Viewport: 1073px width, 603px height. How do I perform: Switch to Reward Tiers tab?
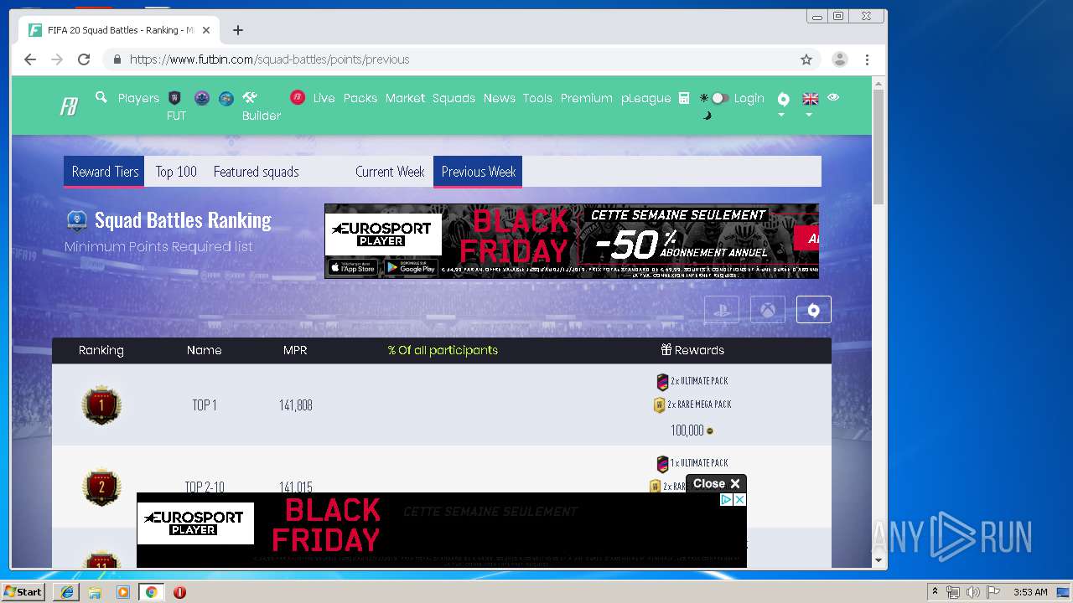(x=105, y=172)
